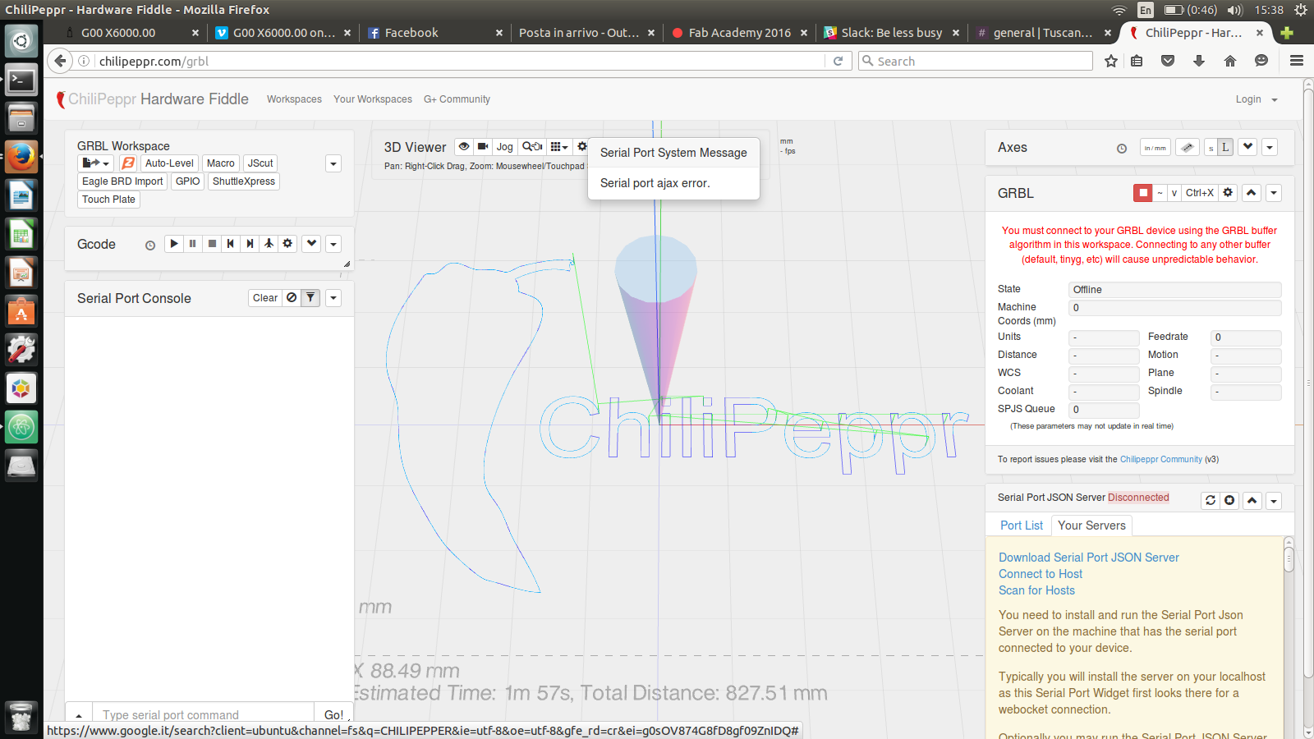The height and width of the screenshot is (739, 1314).
Task: Click the Connect to Host link
Action: 1041,574
